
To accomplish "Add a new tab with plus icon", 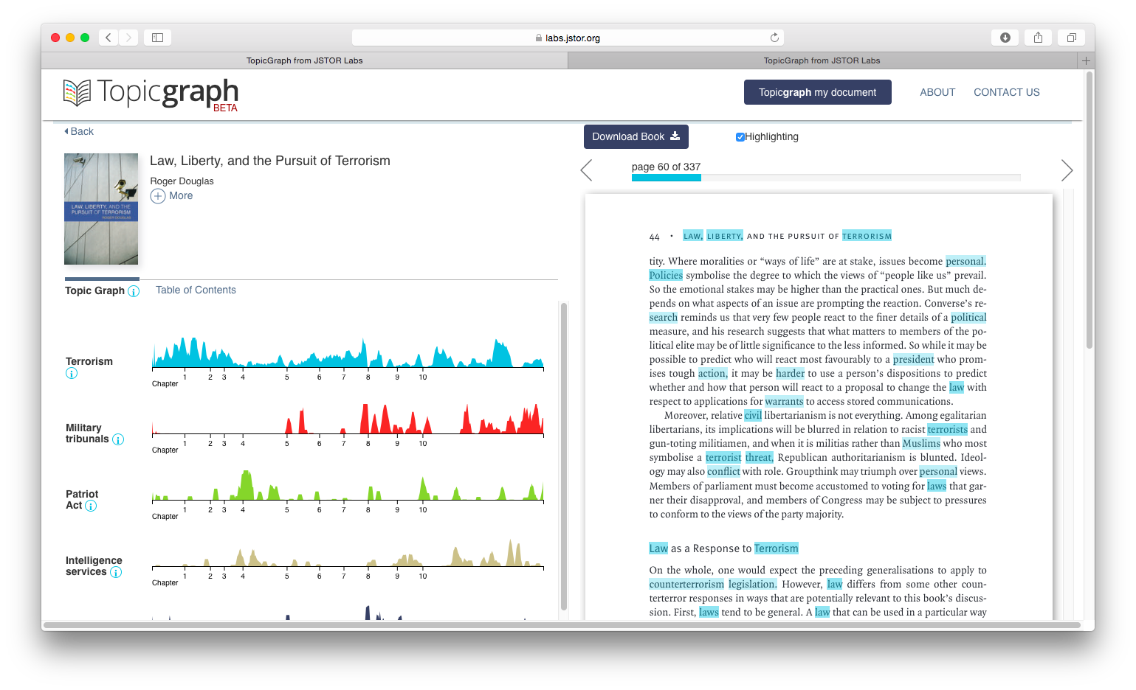I will point(1086,60).
